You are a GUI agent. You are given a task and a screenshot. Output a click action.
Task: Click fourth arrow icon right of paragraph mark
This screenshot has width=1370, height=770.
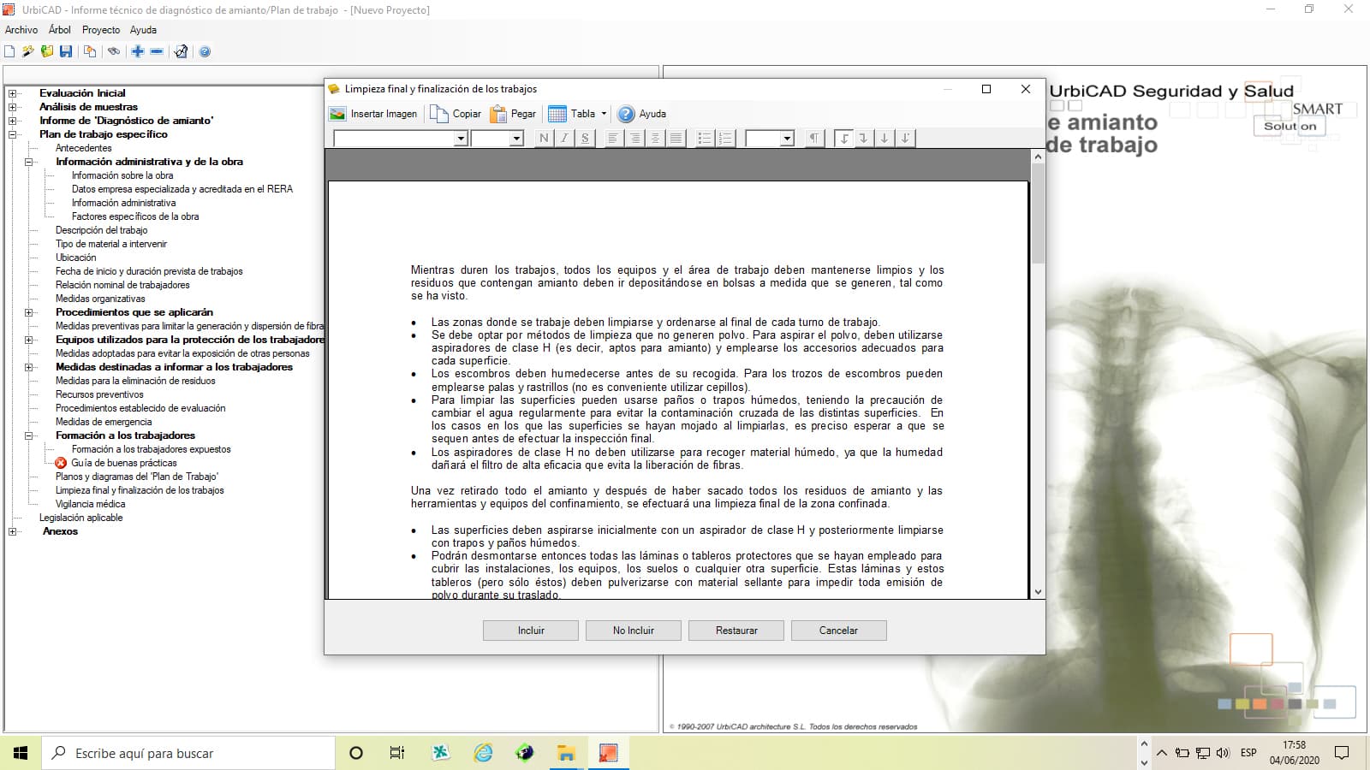(x=905, y=138)
